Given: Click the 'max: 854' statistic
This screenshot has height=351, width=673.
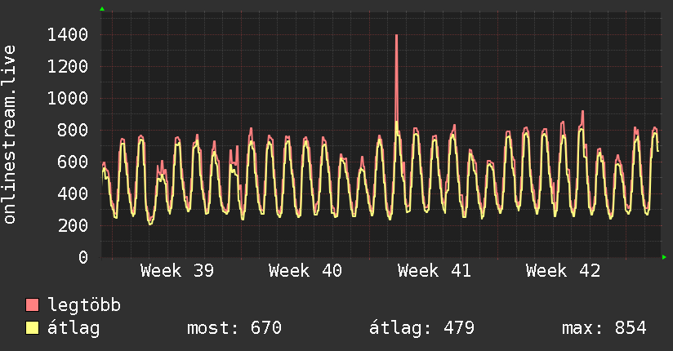Looking at the screenshot, I should [604, 328].
